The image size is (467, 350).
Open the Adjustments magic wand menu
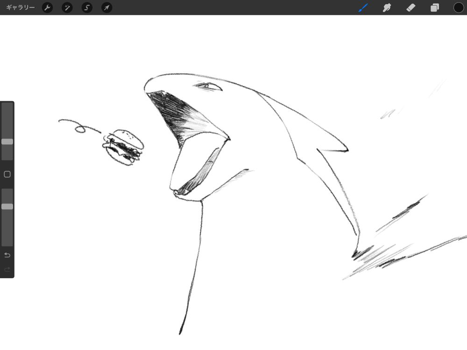coord(67,7)
